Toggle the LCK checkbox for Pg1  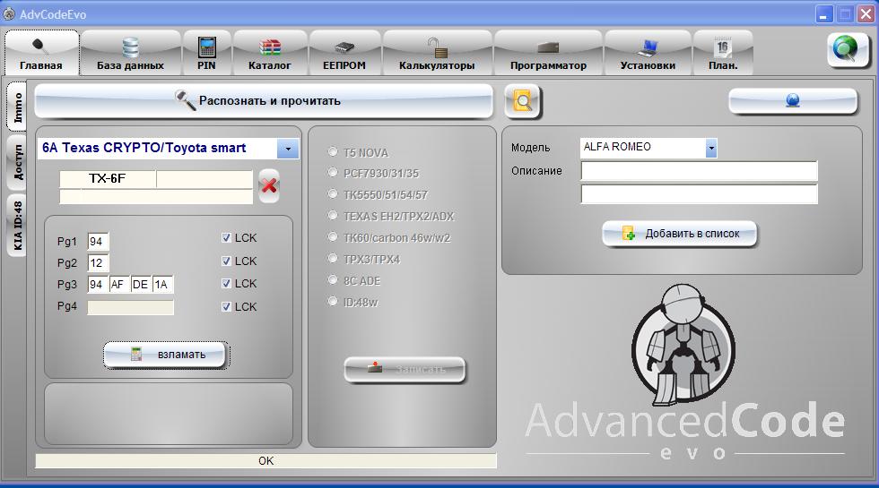[x=226, y=238]
